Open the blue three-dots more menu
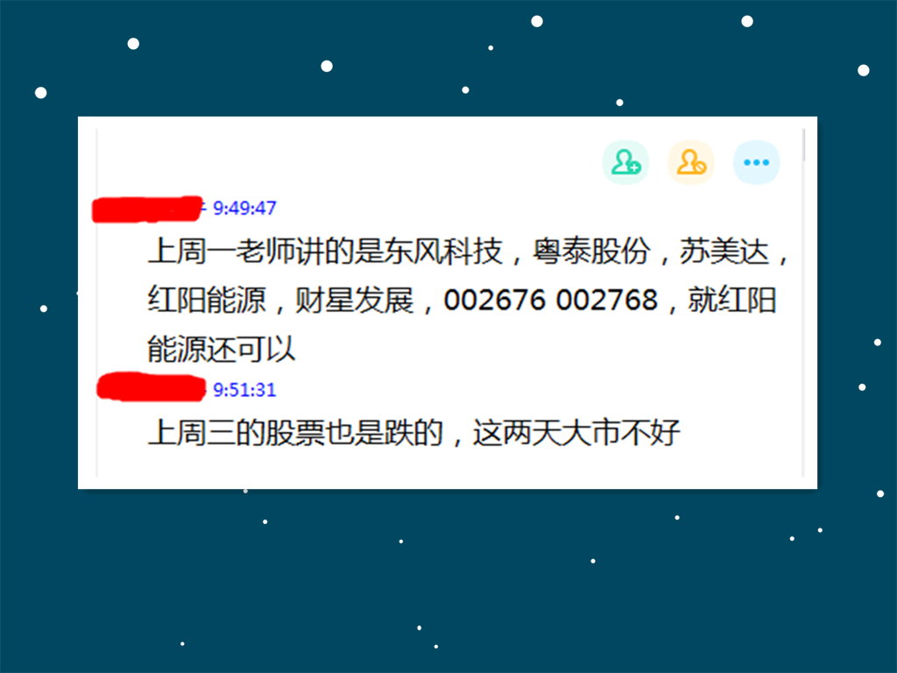Screen dimensions: 897x673 (756, 162)
